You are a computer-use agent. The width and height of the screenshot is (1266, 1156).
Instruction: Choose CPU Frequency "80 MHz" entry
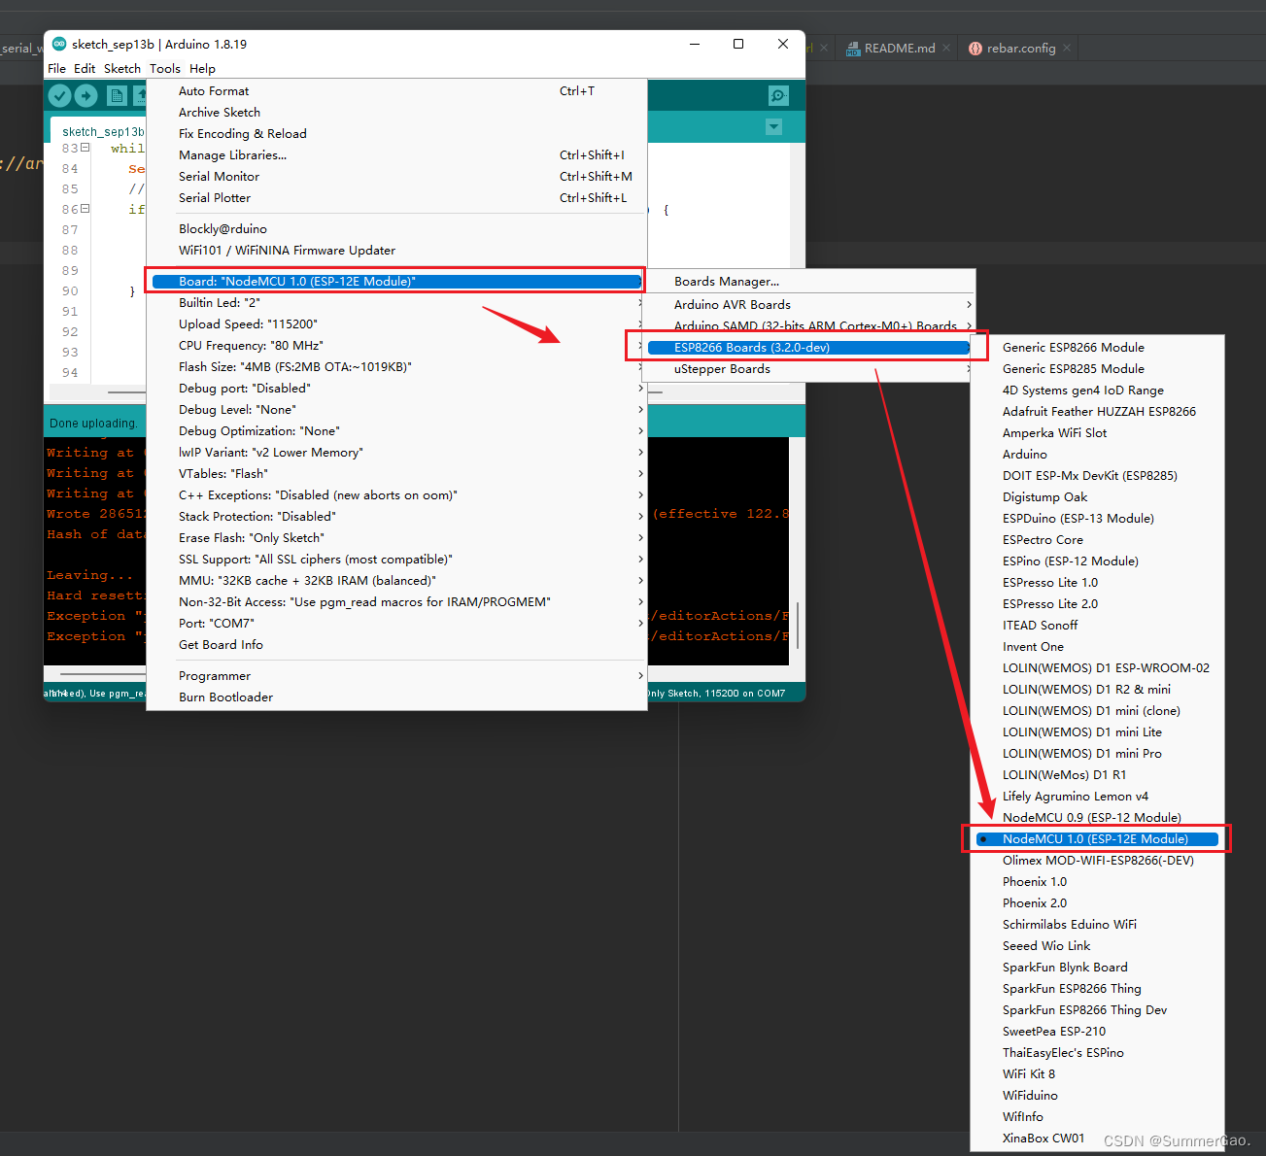point(396,346)
